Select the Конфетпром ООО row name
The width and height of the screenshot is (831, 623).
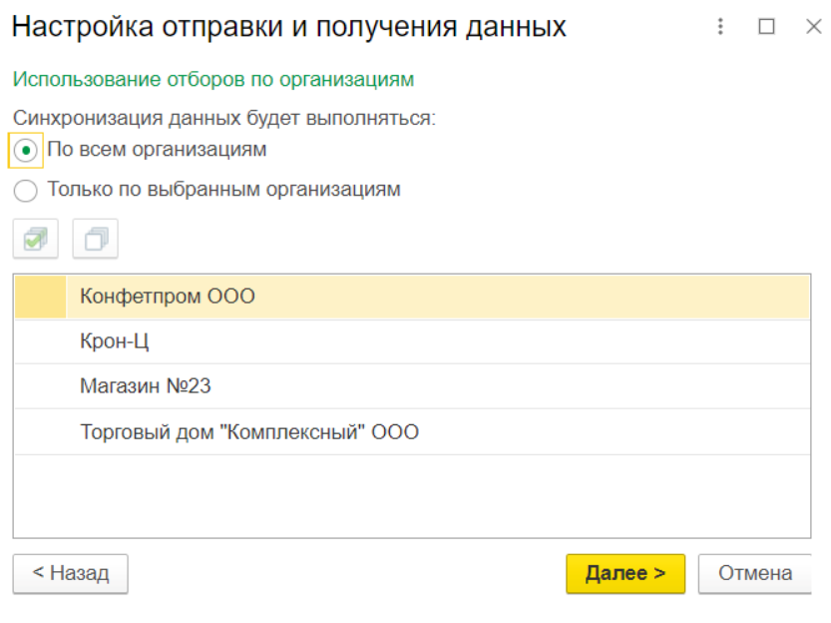coord(168,297)
